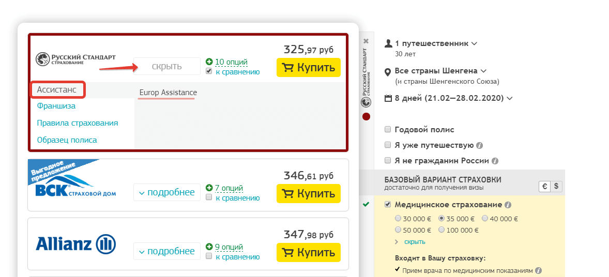Switch currency to euro with € button

[x=544, y=187]
